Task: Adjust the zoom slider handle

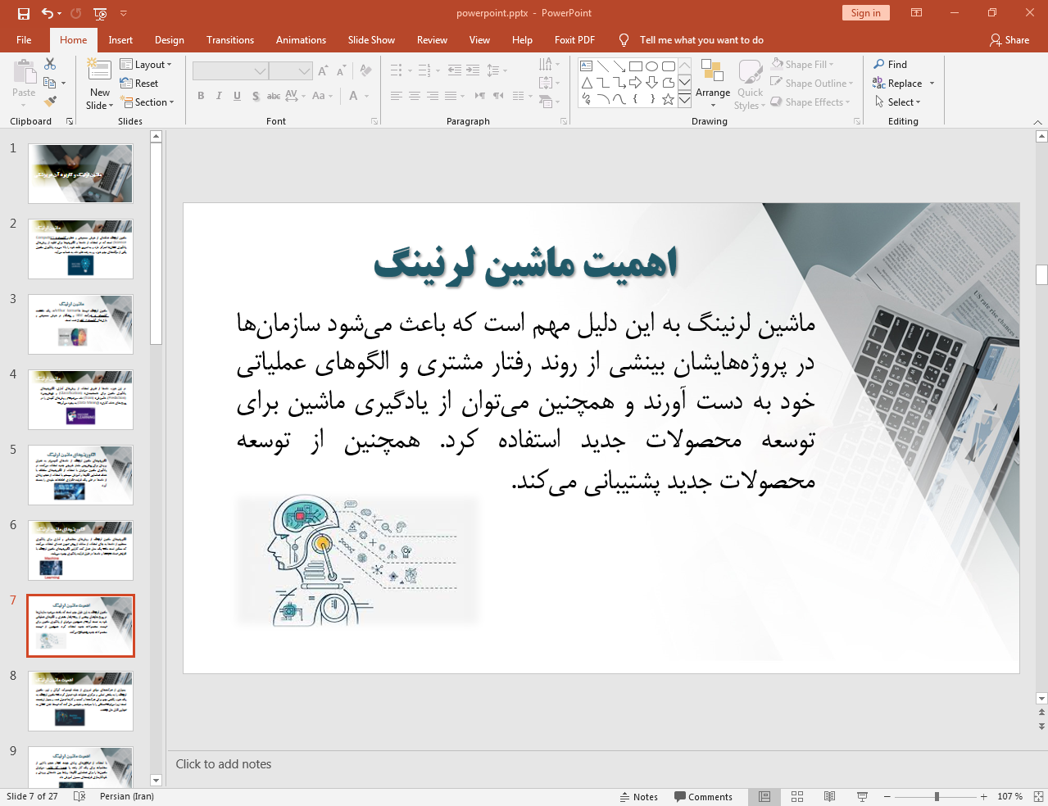Action: pyautogui.click(x=937, y=796)
